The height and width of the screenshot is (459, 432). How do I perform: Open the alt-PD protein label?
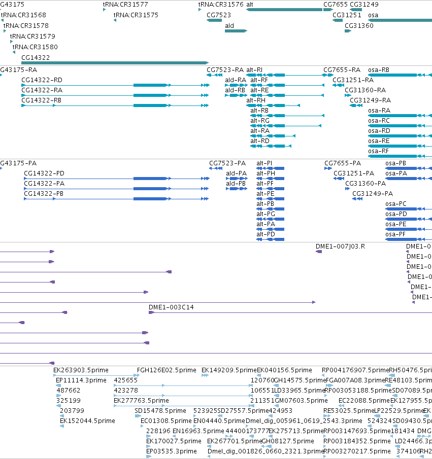(x=266, y=234)
